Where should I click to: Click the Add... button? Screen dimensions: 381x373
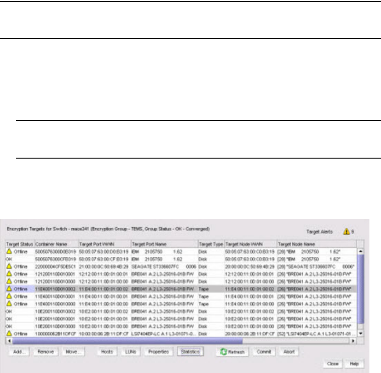[19, 352]
